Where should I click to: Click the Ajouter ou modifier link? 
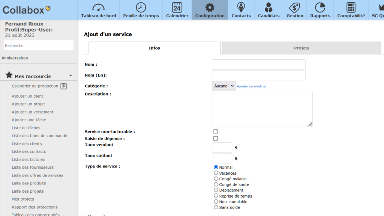tap(252, 86)
